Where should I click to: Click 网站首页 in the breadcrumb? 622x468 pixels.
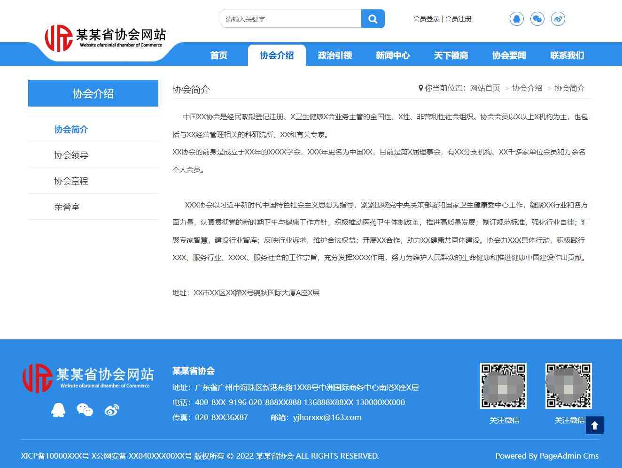point(485,88)
